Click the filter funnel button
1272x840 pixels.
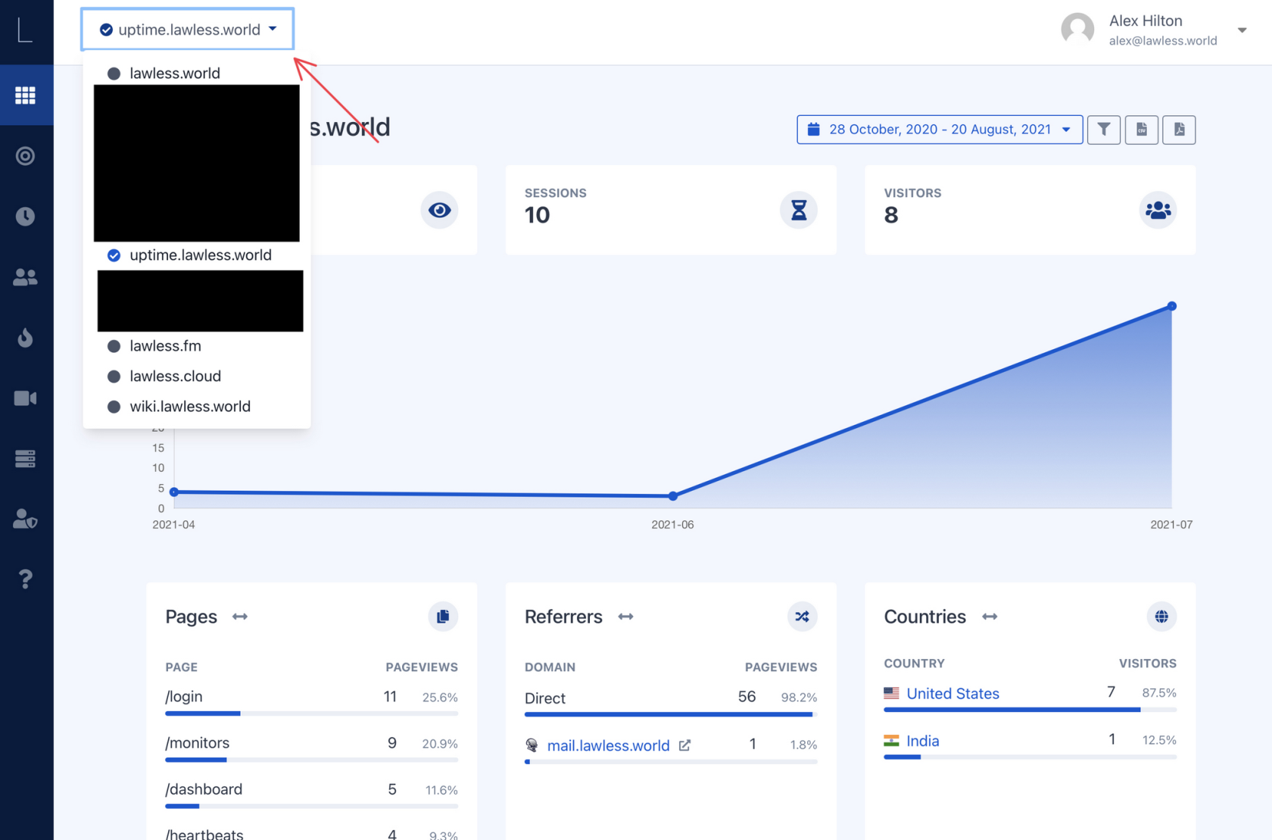pyautogui.click(x=1103, y=130)
